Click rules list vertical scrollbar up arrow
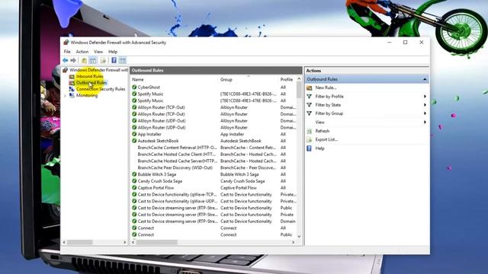Image resolution: width=488 pixels, height=274 pixels. tap(299, 79)
